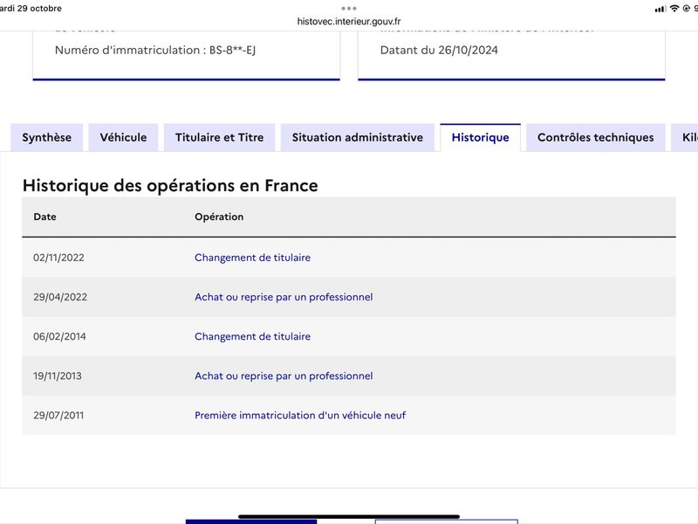Tap the Wi-Fi status icon

click(674, 9)
